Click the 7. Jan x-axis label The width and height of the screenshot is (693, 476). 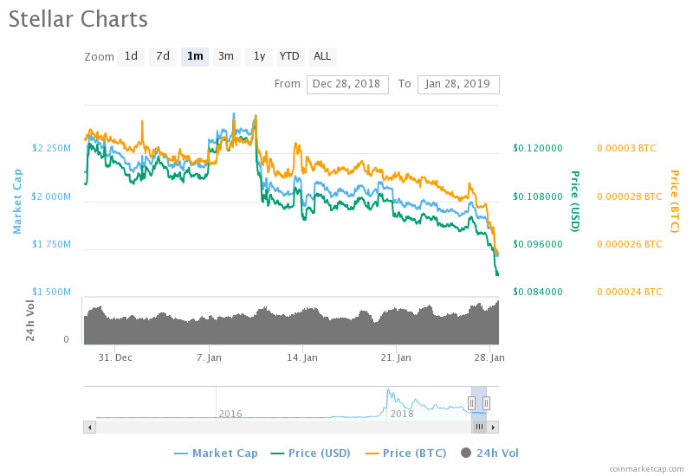[x=209, y=357]
